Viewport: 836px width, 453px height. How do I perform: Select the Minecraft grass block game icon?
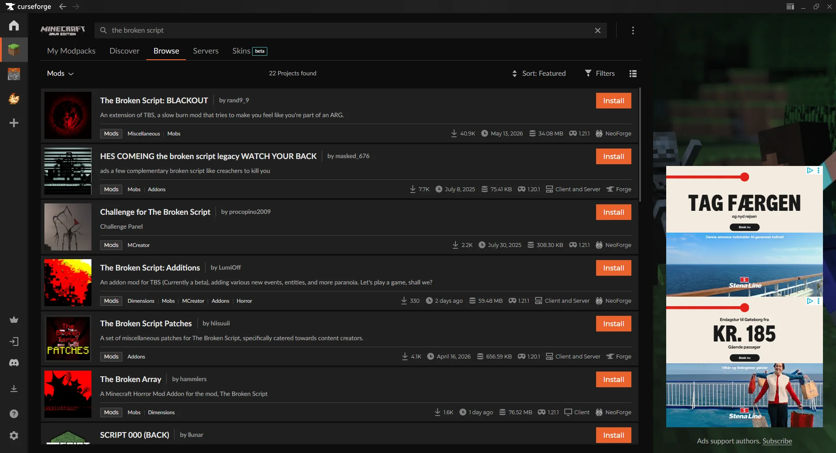(x=14, y=50)
